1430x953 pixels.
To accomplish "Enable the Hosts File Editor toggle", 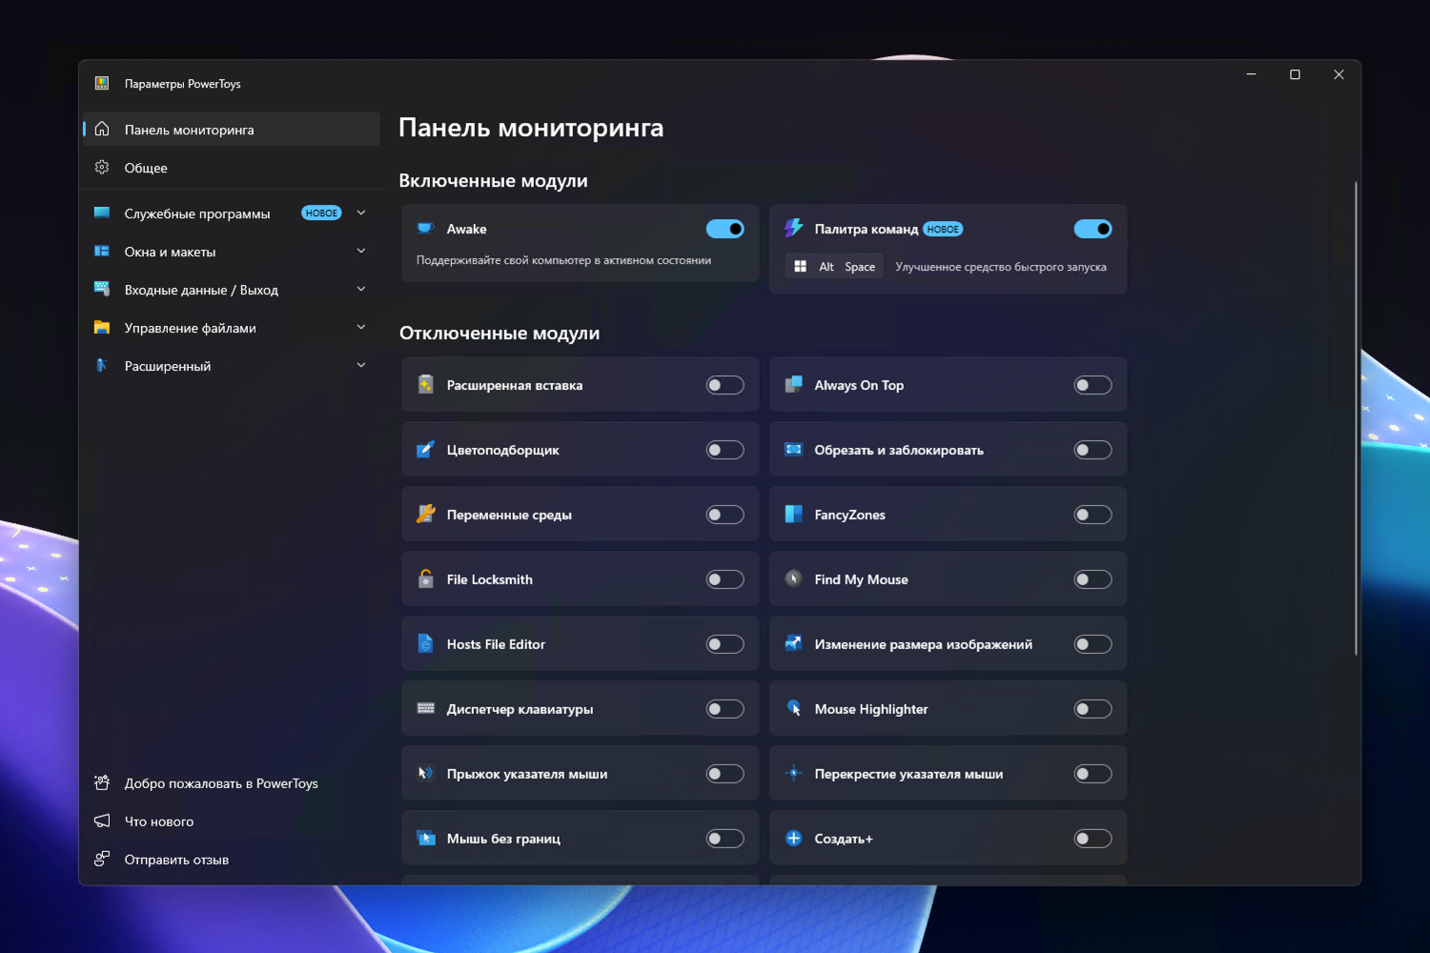I will (x=725, y=644).
